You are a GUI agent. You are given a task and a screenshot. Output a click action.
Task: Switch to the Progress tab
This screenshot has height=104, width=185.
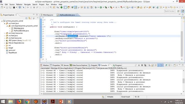point(117,65)
